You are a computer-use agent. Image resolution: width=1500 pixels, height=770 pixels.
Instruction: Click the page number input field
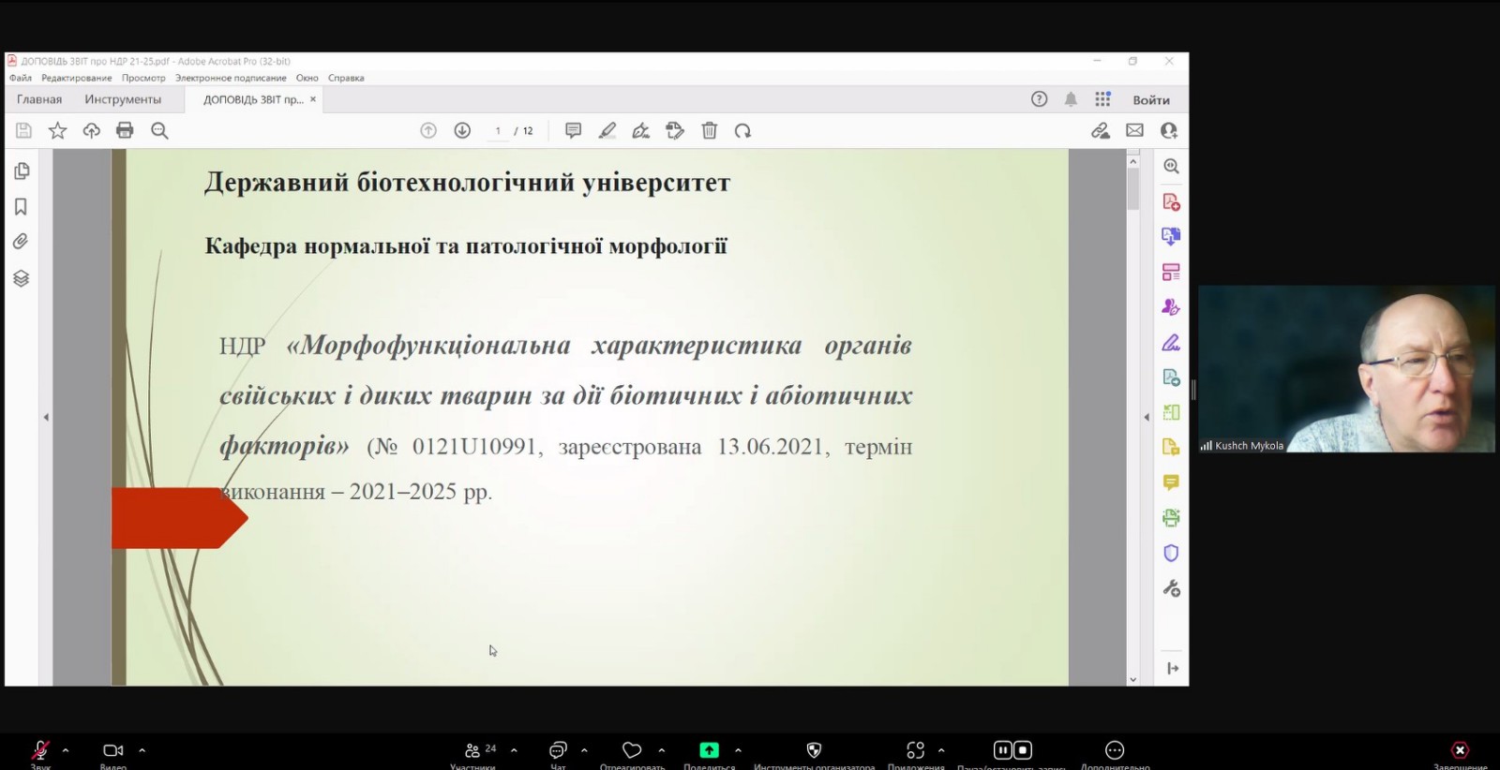click(x=498, y=131)
